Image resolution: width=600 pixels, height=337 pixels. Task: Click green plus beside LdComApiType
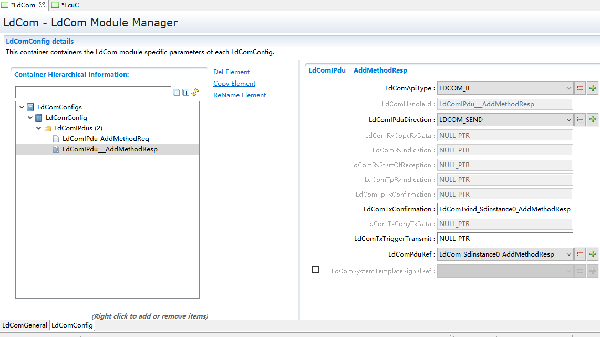(593, 88)
